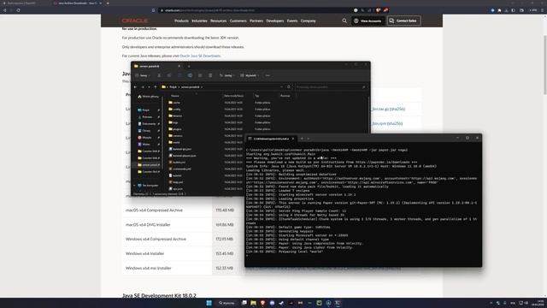Click the Terminal icon on the taskbar
This screenshot has height=308, width=547.
point(338,303)
